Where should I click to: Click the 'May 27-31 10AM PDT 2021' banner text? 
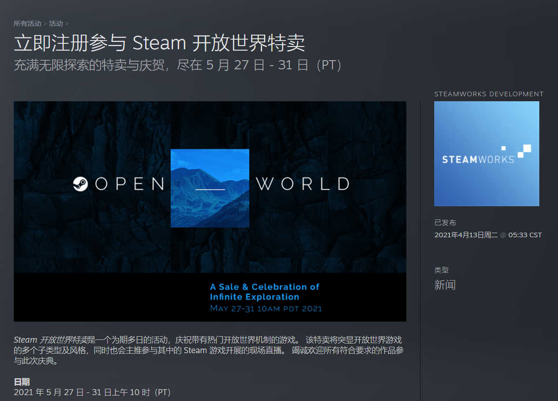[x=266, y=309]
